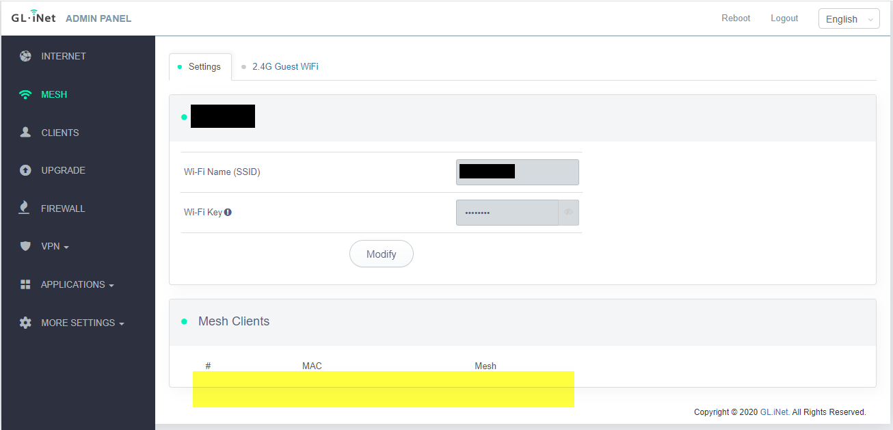The height and width of the screenshot is (430, 893).
Task: Click the Reboot link
Action: pyautogui.click(x=736, y=18)
